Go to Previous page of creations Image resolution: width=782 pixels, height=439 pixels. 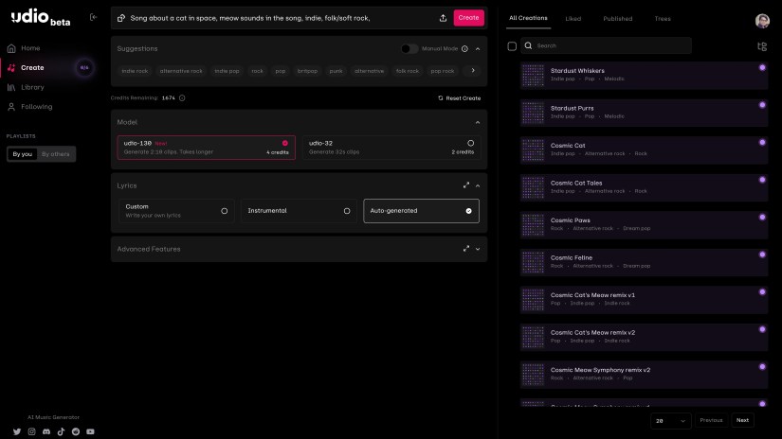[711, 420]
